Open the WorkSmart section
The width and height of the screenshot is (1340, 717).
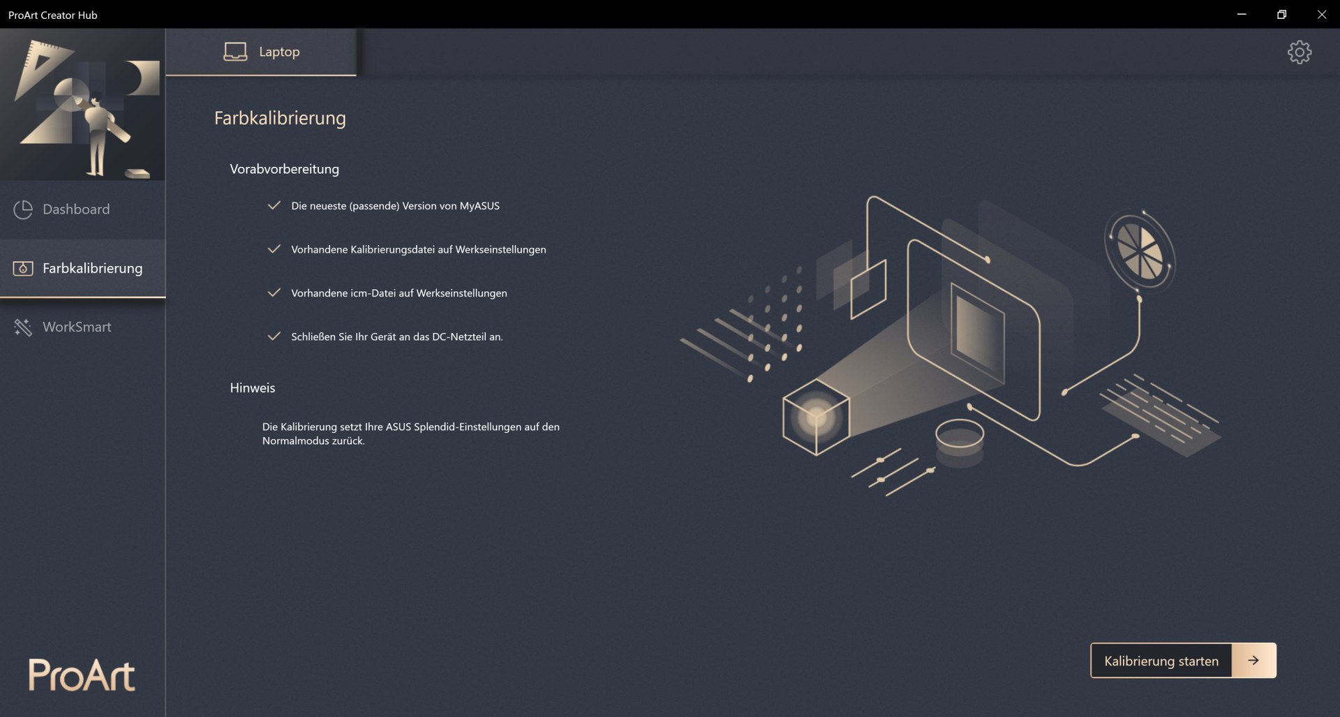coord(82,327)
